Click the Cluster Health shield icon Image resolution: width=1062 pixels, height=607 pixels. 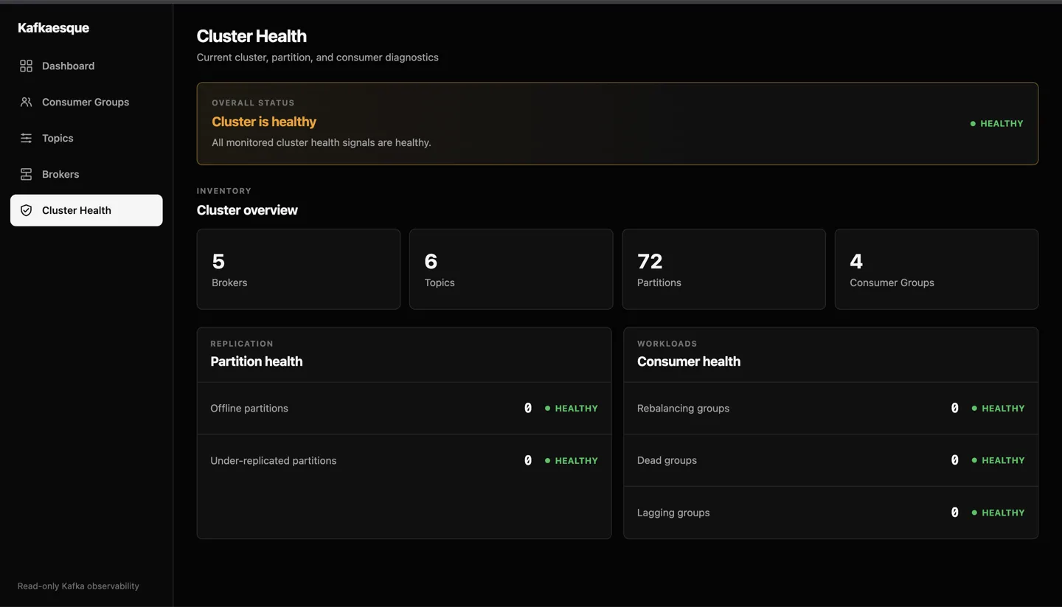[x=26, y=210]
